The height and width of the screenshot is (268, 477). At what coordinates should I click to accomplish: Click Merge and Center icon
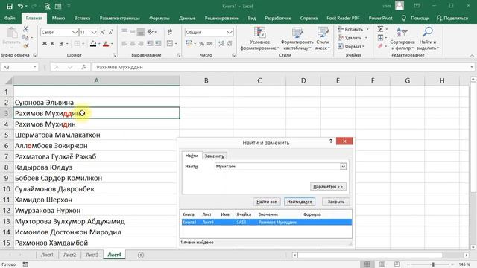170,44
